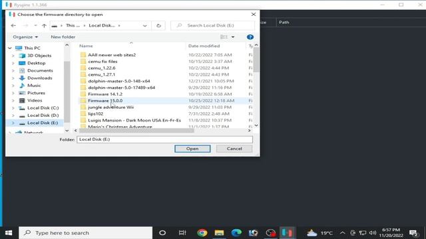Expand address bar history dropdown
Image resolution: width=426 pixels, height=239 pixels.
(x=145, y=25)
